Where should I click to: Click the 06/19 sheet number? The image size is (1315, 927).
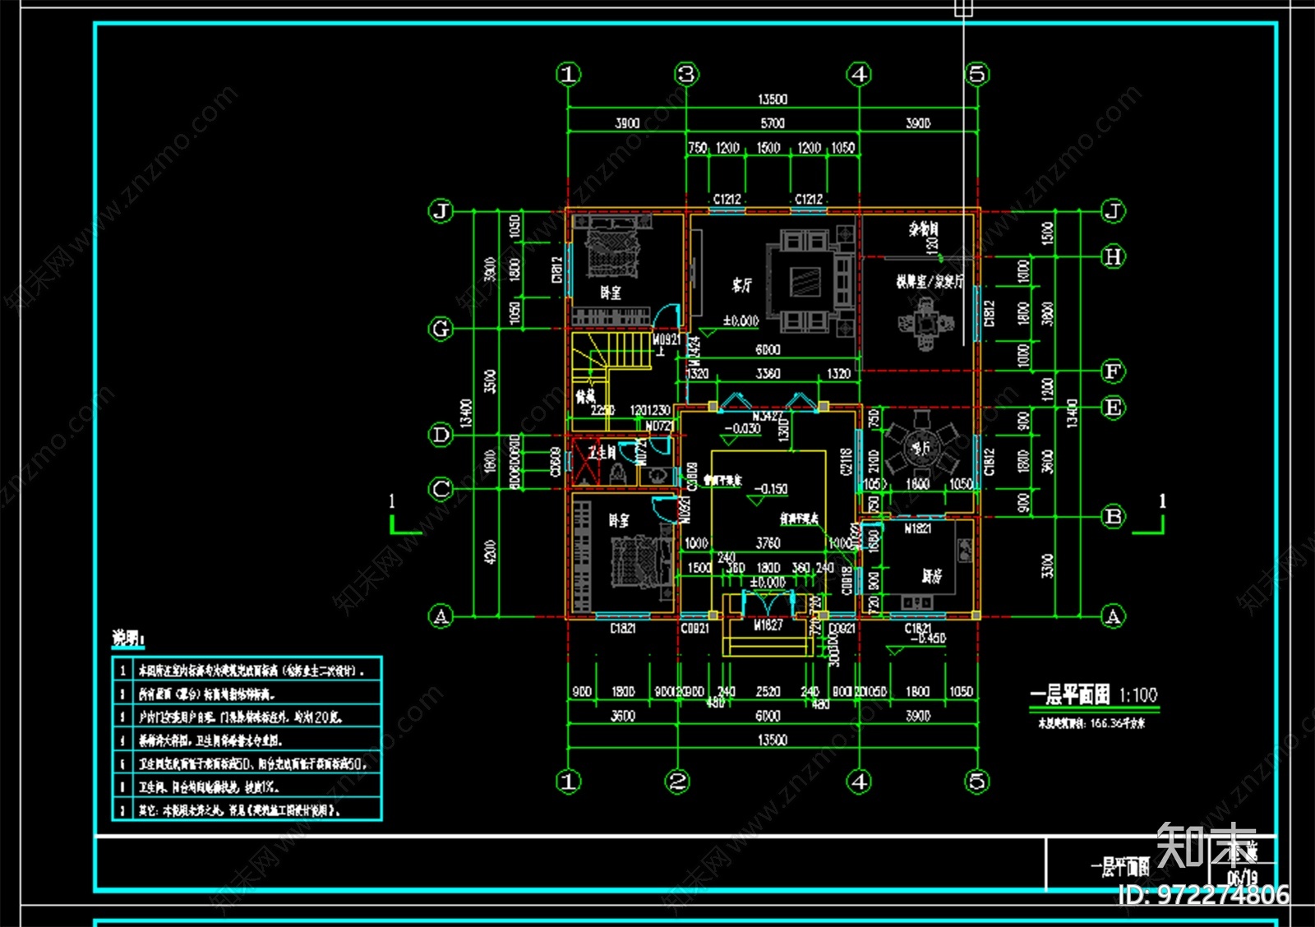tap(1243, 877)
